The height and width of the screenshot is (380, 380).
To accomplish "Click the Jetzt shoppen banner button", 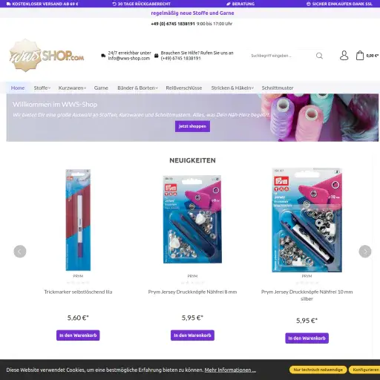I will (x=192, y=126).
